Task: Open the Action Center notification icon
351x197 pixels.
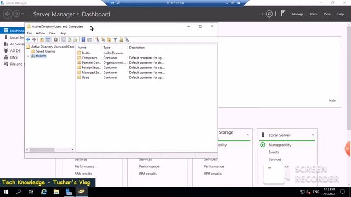Action: click(342, 192)
